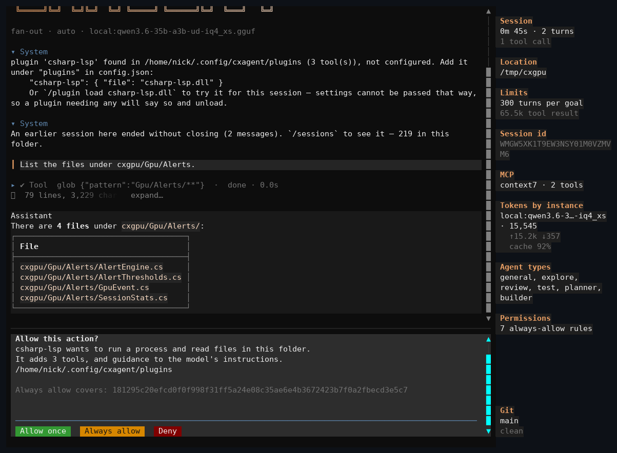Screen dimensions: 617x453
Task: Click the header line 'fan-out · auto · local:qwen3.6…'
Action: point(133,31)
